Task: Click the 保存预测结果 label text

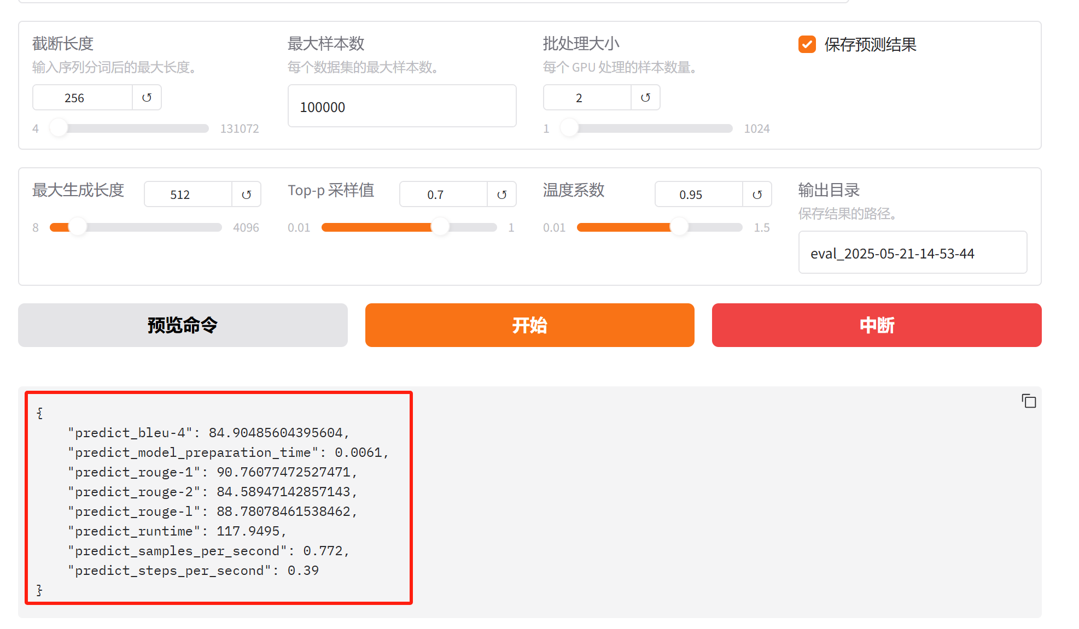Action: point(870,44)
